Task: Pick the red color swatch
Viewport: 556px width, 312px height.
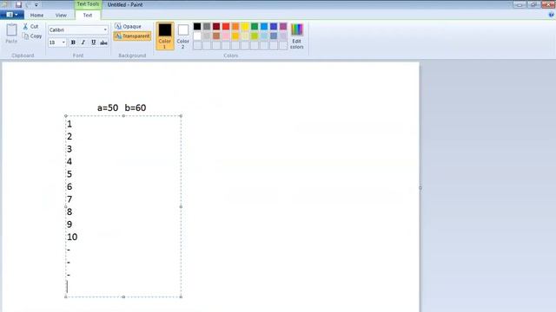Action: [x=226, y=27]
